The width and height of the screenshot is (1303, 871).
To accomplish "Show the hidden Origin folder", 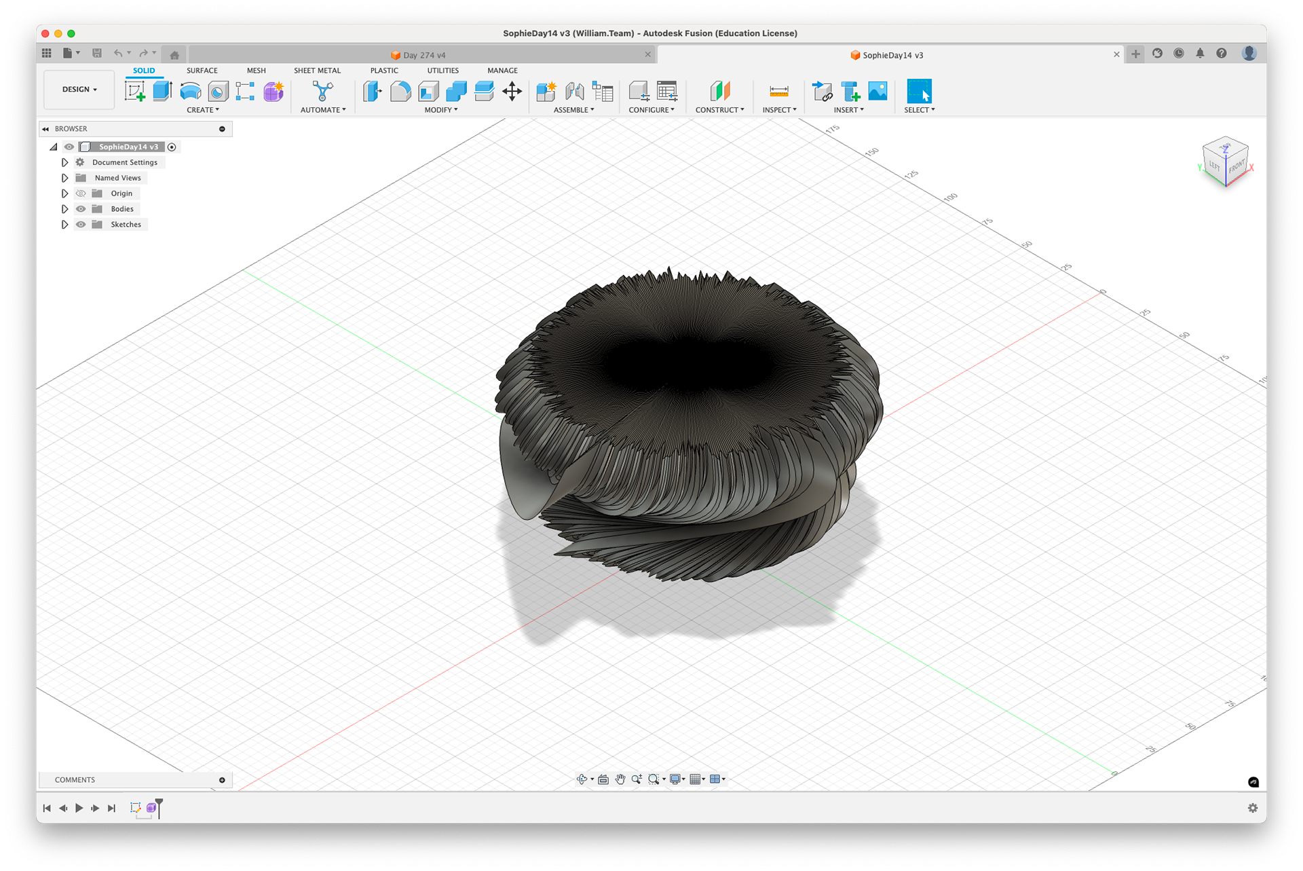I will [x=81, y=193].
